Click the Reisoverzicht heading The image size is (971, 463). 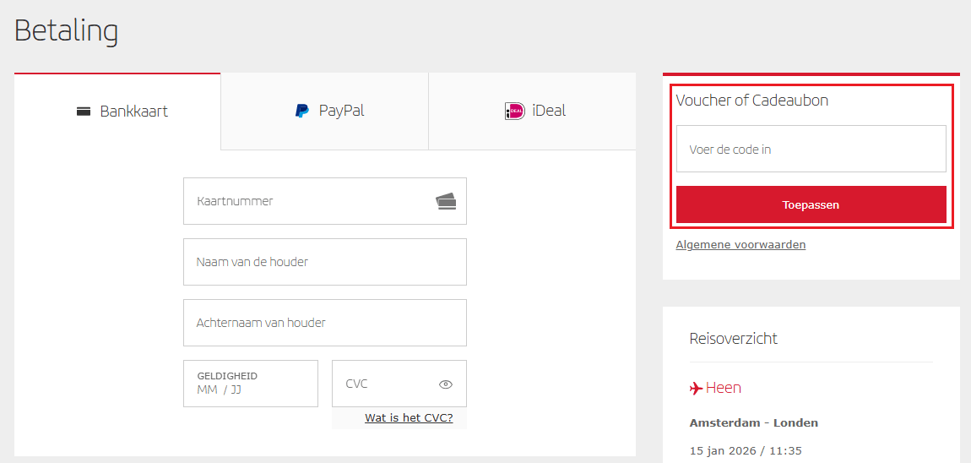point(733,339)
